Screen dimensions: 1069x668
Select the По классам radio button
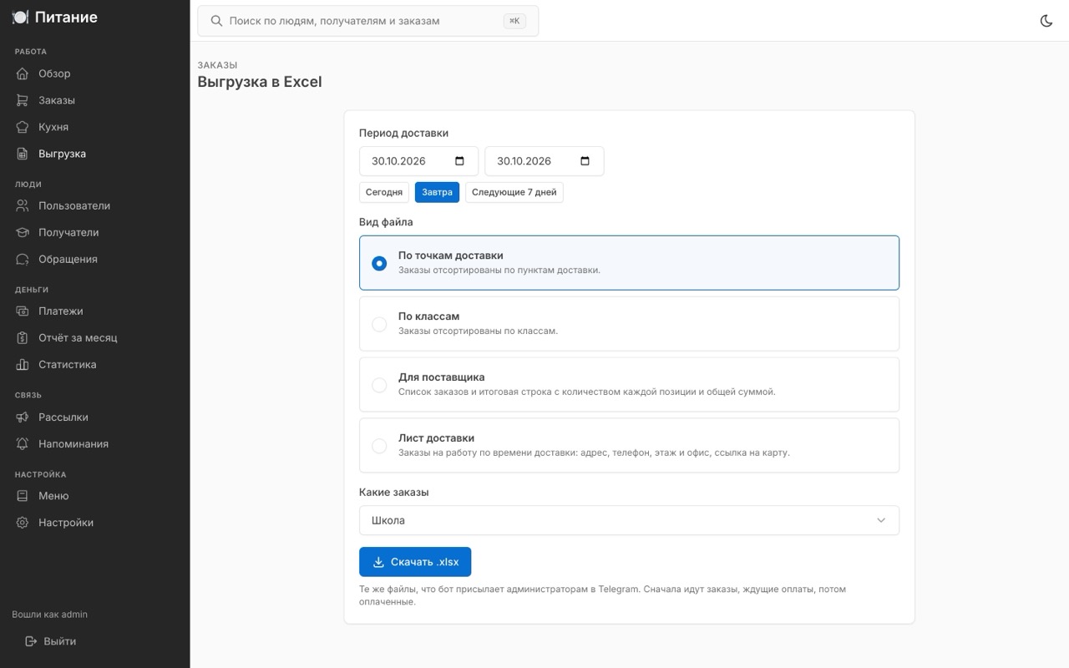[x=379, y=324]
